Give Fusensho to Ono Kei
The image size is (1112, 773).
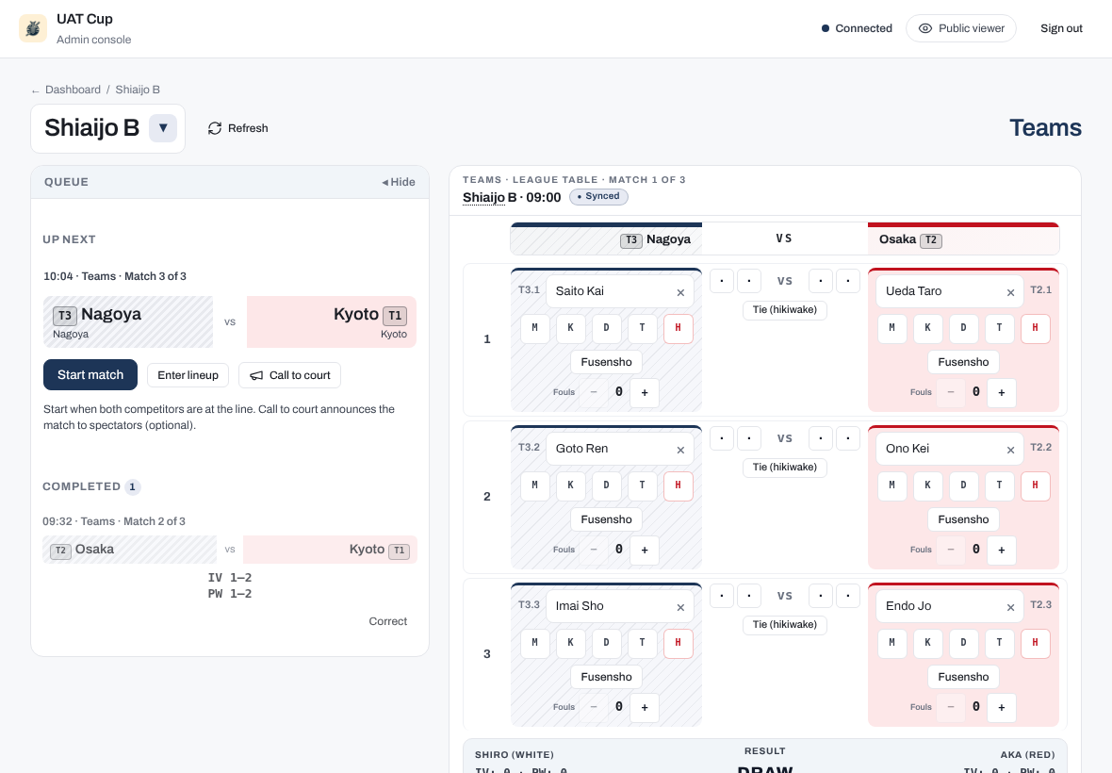point(963,519)
